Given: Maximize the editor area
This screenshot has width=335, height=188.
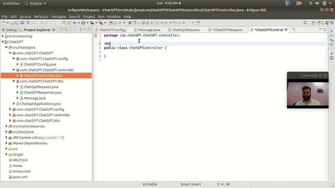Looking at the screenshot, I should point(325,30).
